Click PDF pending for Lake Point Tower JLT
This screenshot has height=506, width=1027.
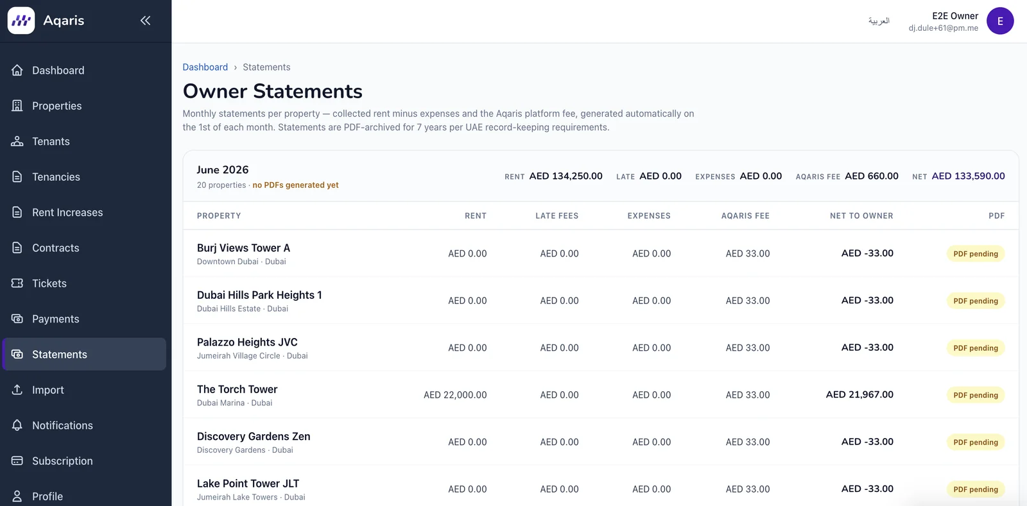click(x=976, y=489)
